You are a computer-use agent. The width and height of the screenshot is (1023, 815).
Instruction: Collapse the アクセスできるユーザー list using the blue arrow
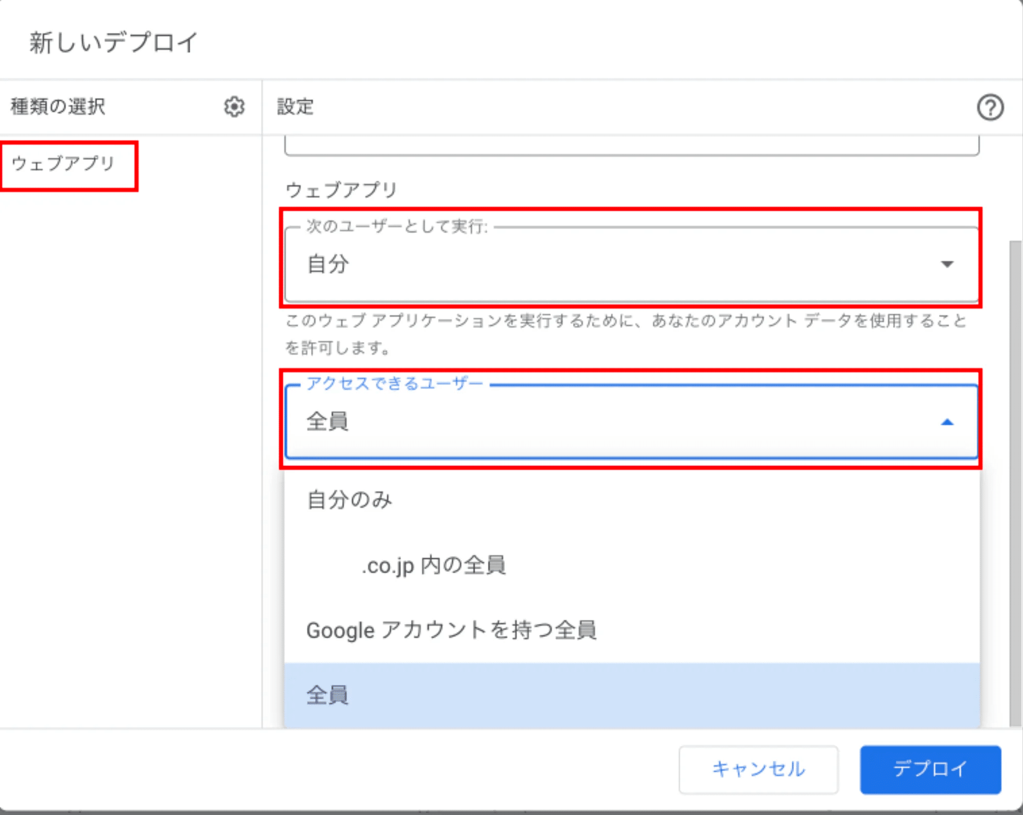(947, 422)
